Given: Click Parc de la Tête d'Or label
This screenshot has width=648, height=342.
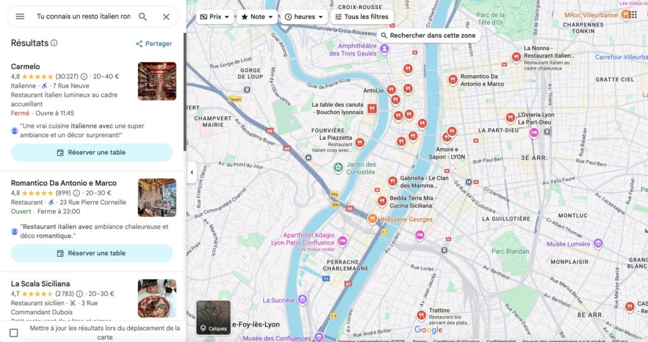Looking at the screenshot, I should [490, 18].
